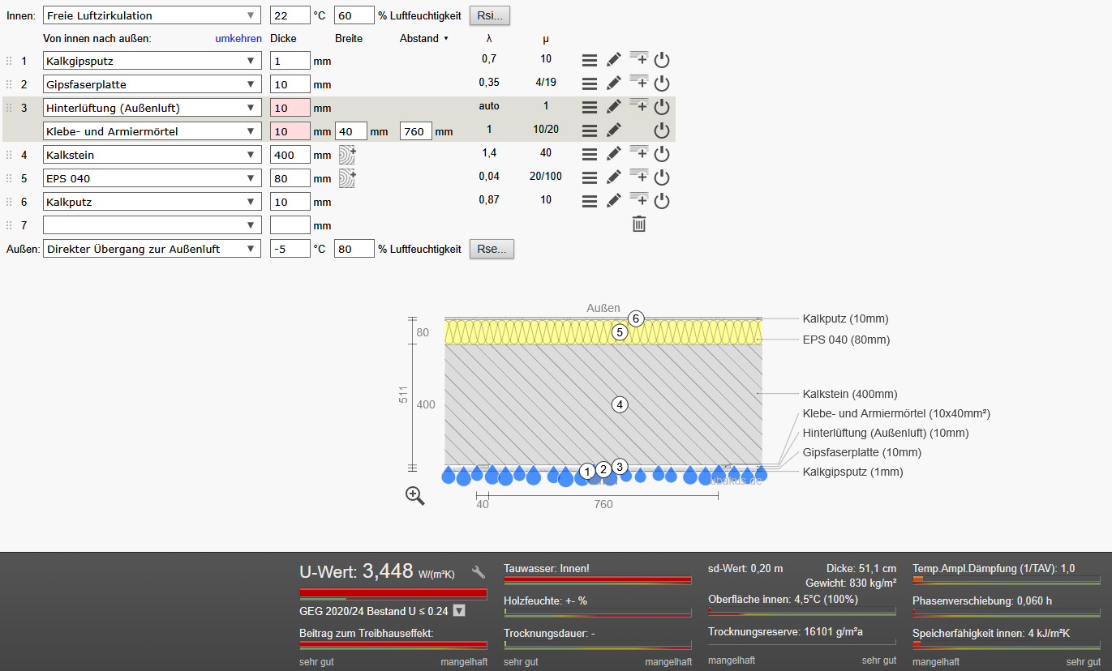
Task: Add a texture component to EPS 040 layer
Action: click(x=347, y=178)
